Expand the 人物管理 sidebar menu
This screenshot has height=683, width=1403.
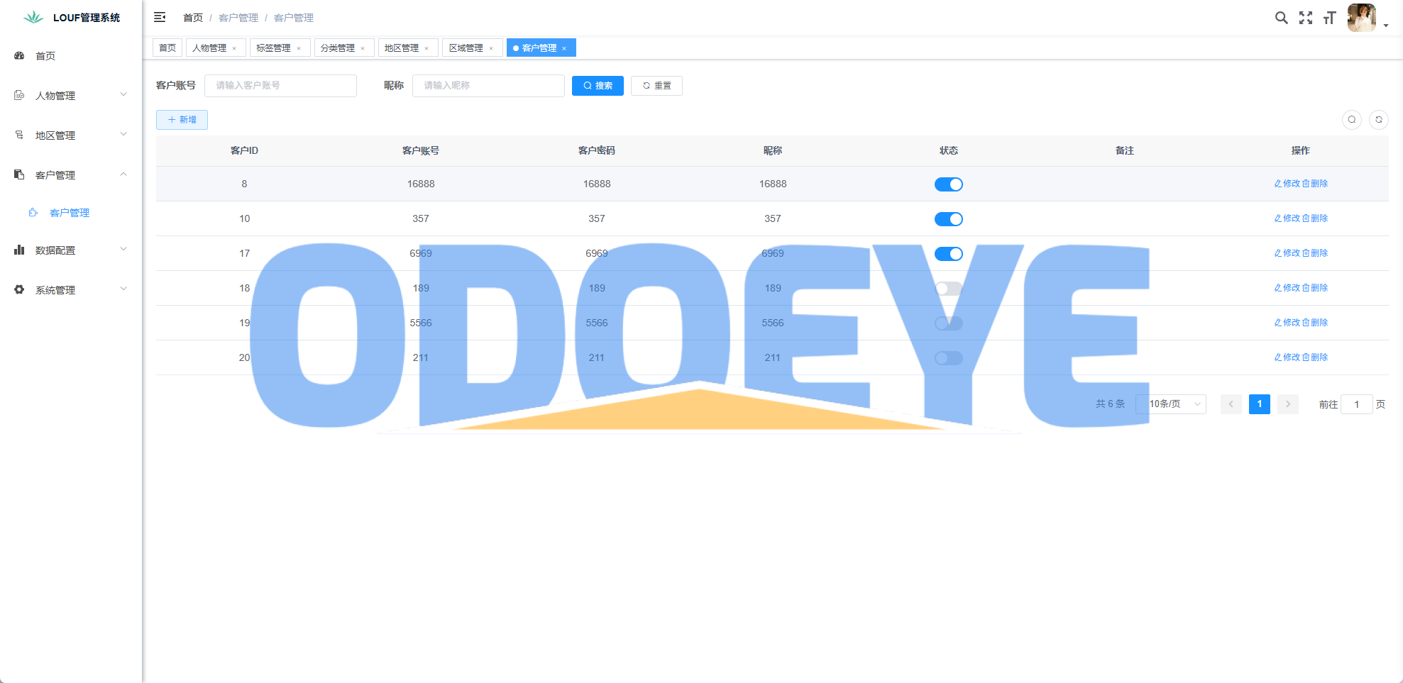(x=70, y=96)
